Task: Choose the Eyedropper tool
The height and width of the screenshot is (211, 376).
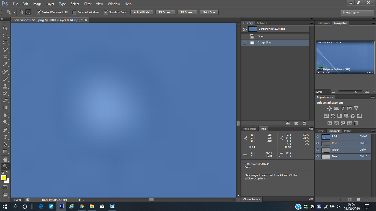Action: tap(5, 64)
